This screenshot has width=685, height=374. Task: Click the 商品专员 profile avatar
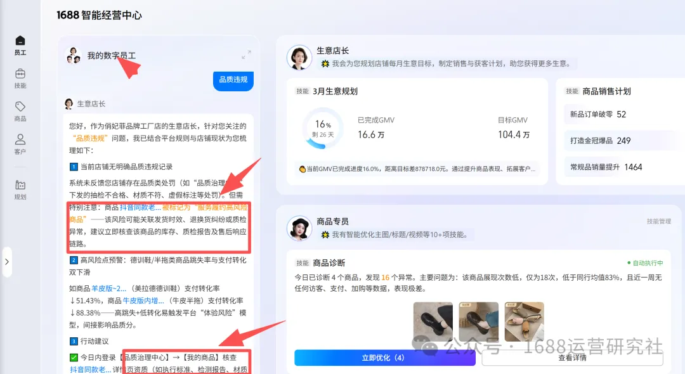click(299, 228)
